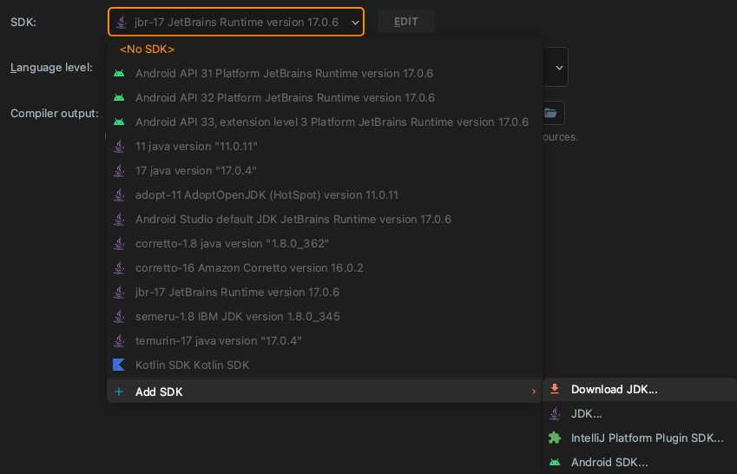This screenshot has height=474, width=737.
Task: Pick Android API 33 extension level 3
Action: coord(325,122)
